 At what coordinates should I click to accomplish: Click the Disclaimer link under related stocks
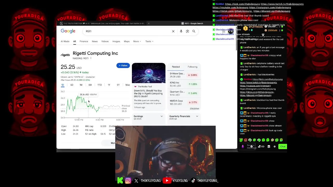pos(195,108)
